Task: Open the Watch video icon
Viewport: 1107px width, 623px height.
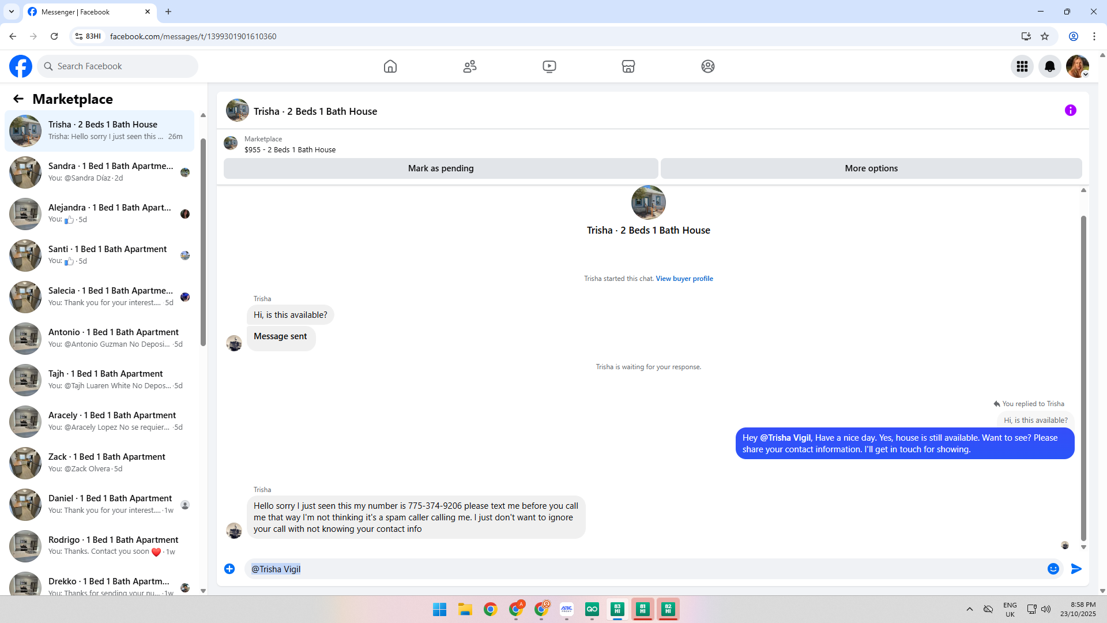Action: 549,66
